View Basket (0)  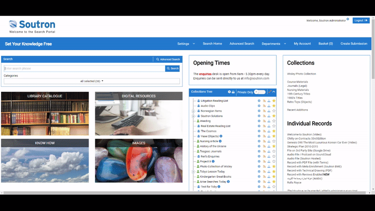(x=325, y=44)
